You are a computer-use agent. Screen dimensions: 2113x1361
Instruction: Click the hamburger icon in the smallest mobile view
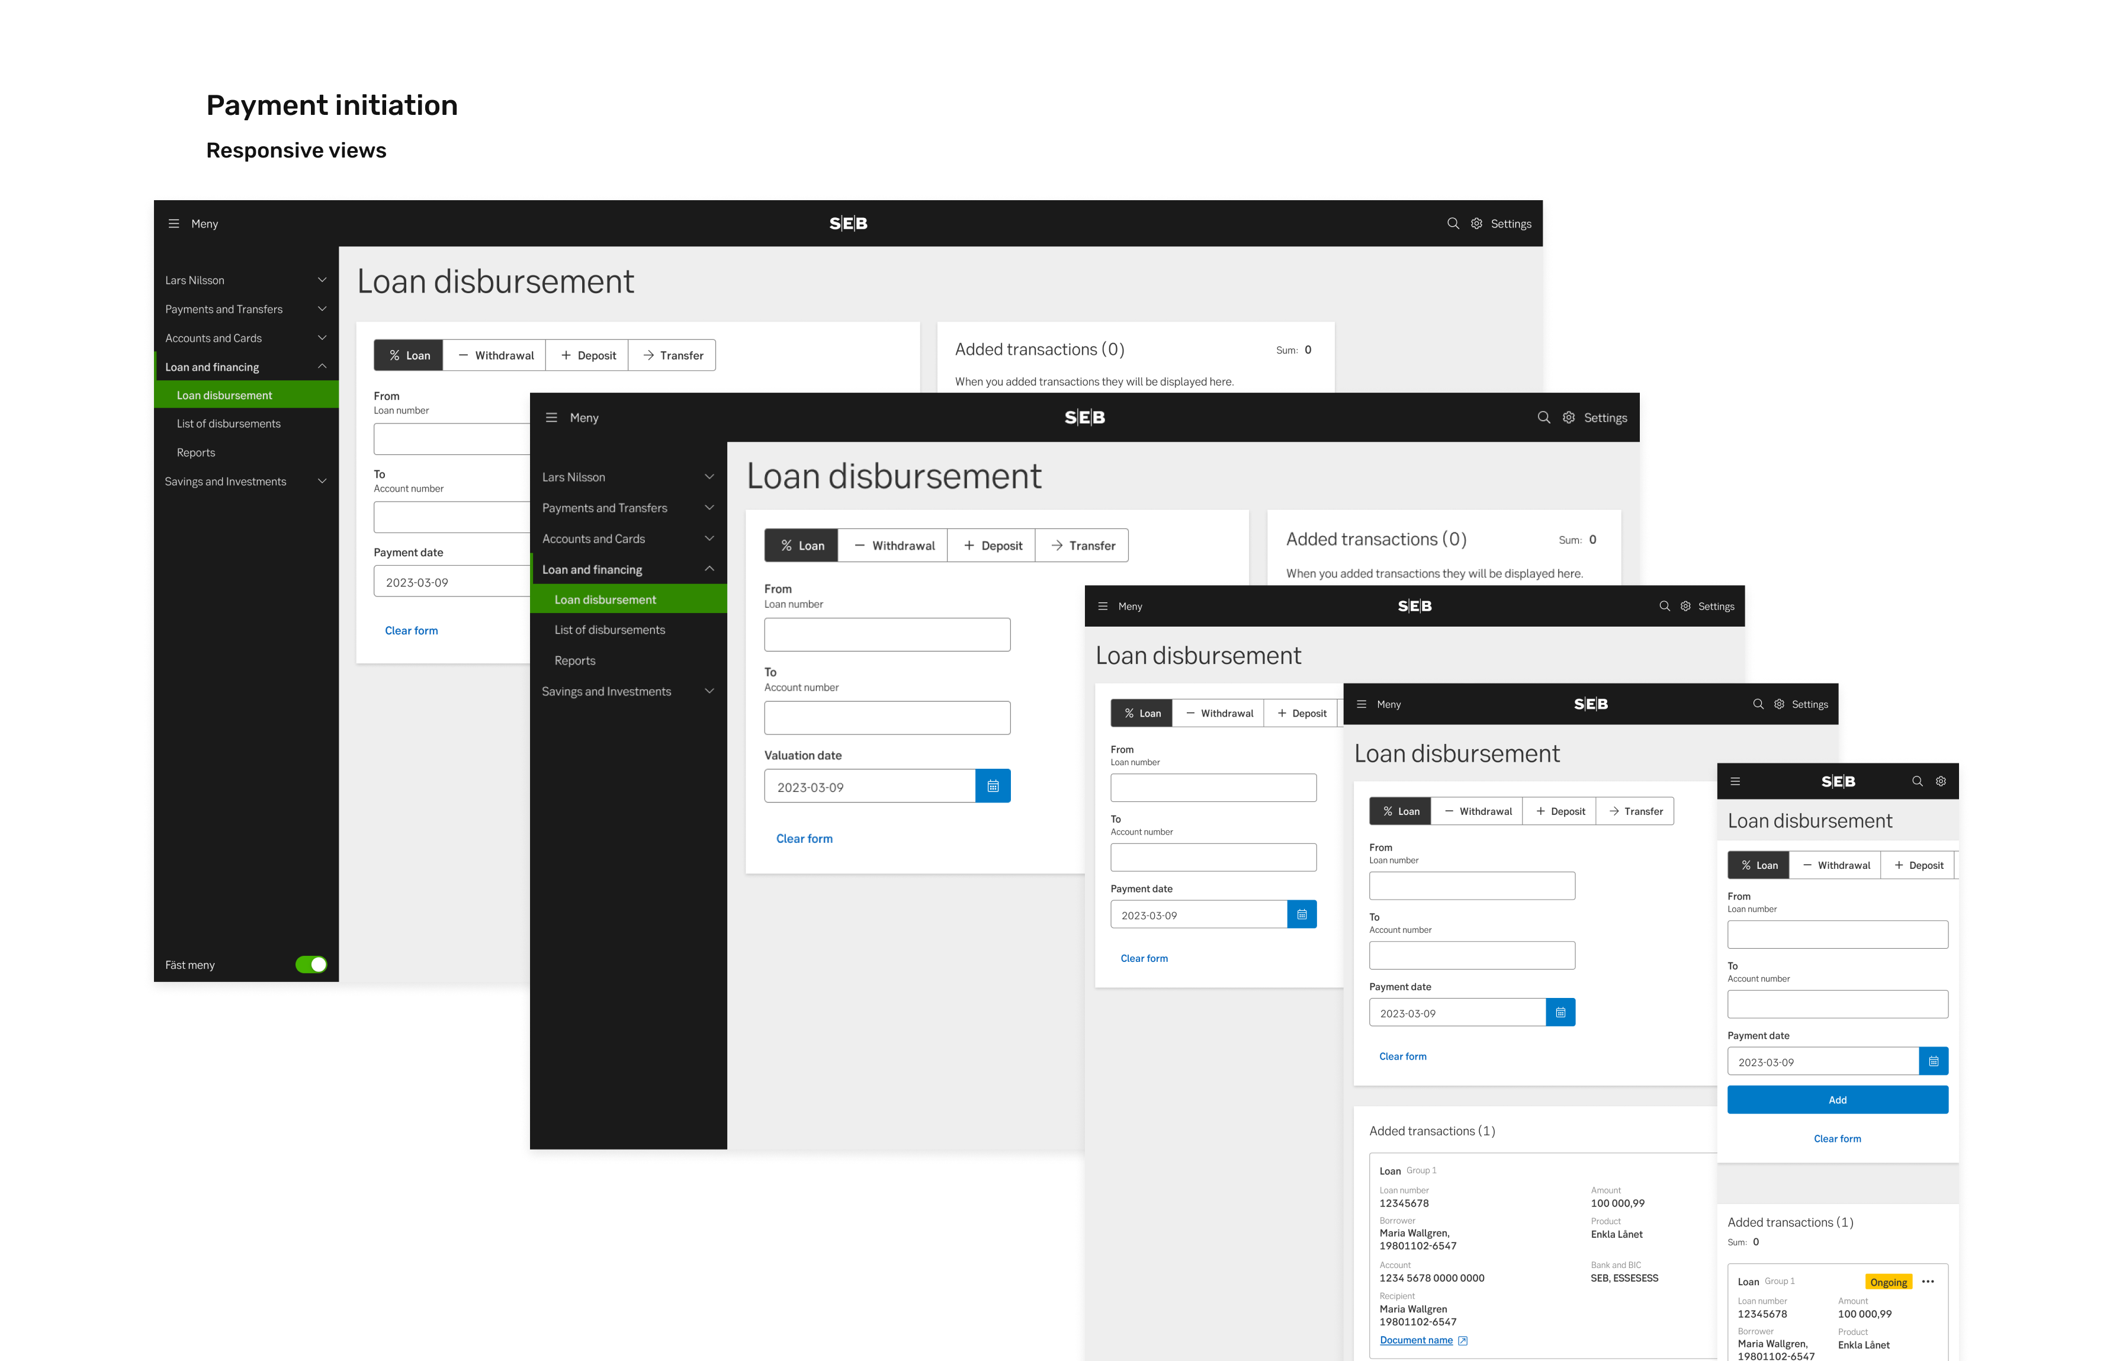point(1735,781)
